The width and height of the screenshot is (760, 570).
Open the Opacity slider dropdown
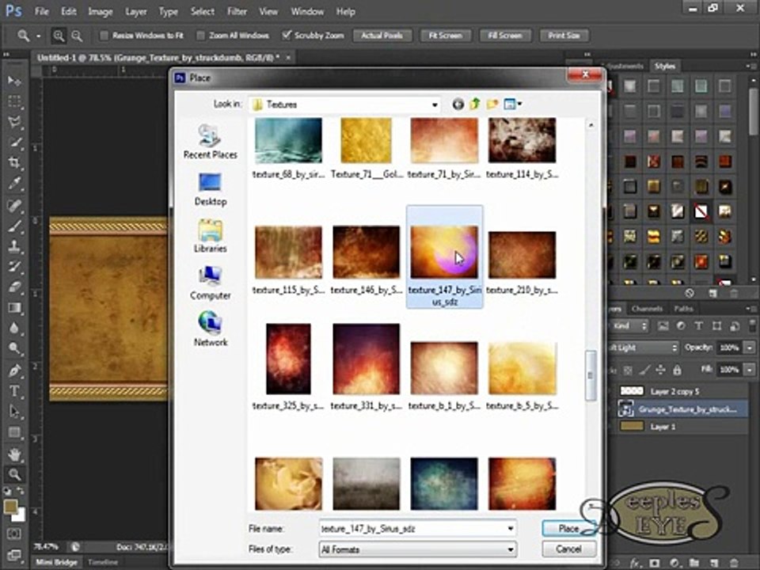pos(750,348)
